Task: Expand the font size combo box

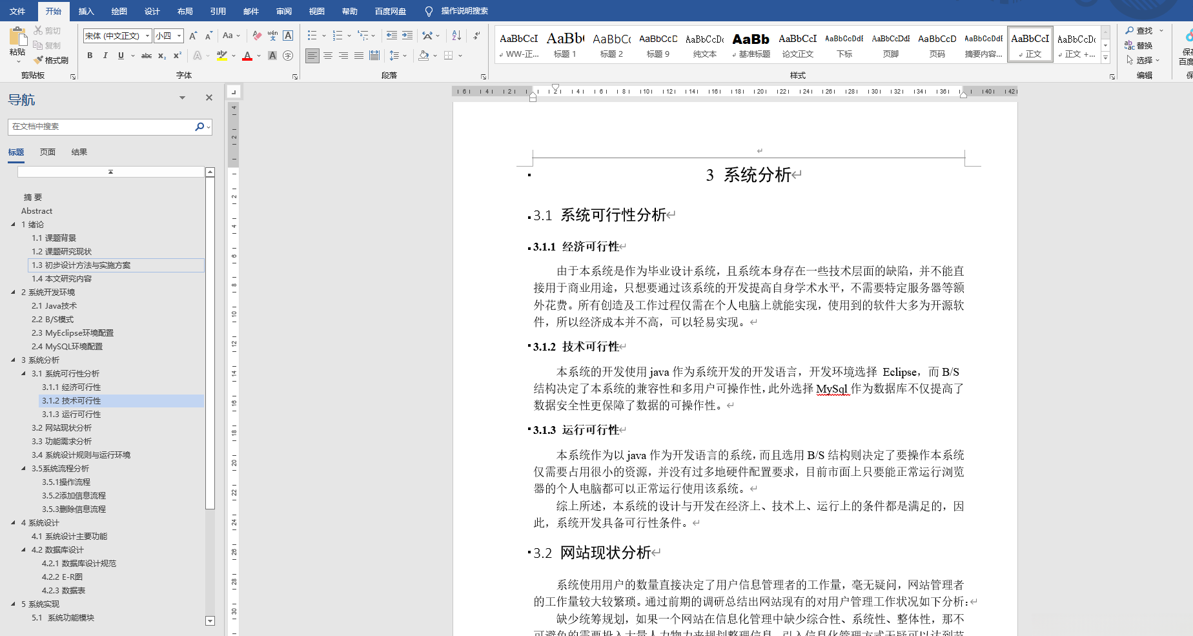Action: tap(179, 36)
